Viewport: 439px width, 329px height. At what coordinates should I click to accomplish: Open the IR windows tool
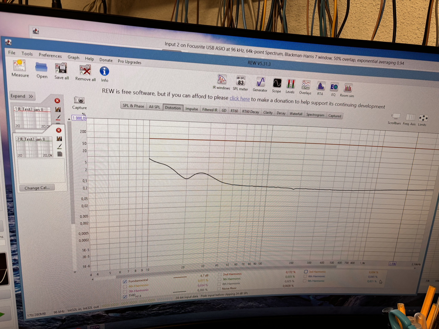[x=222, y=80]
